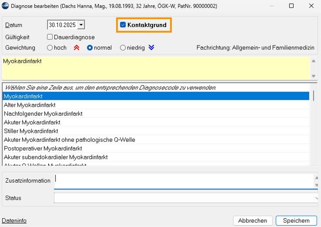Click the CGM app icon in title bar

coord(5,6)
